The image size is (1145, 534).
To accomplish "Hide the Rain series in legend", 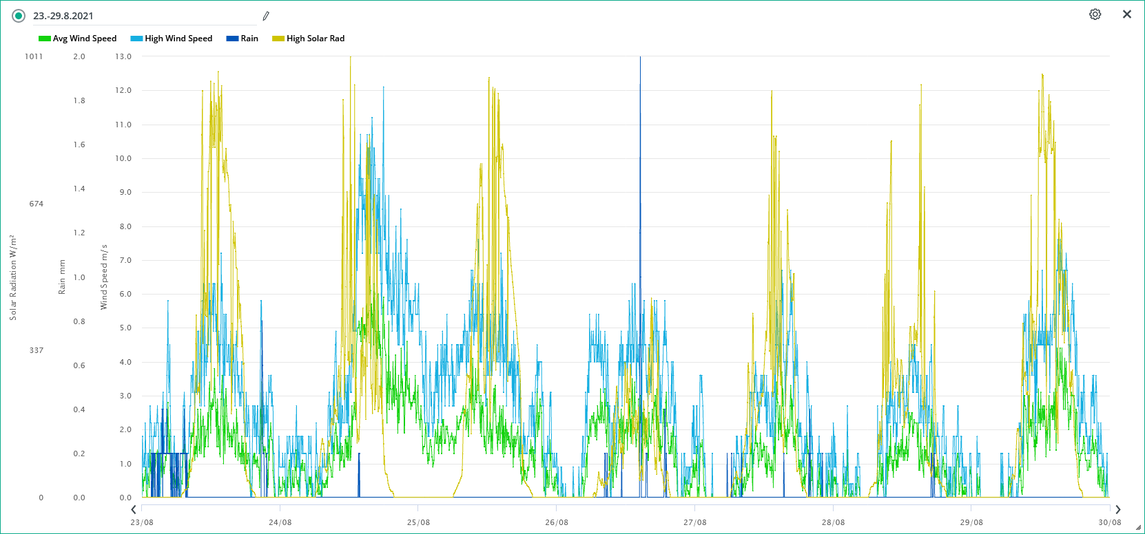I will [249, 39].
